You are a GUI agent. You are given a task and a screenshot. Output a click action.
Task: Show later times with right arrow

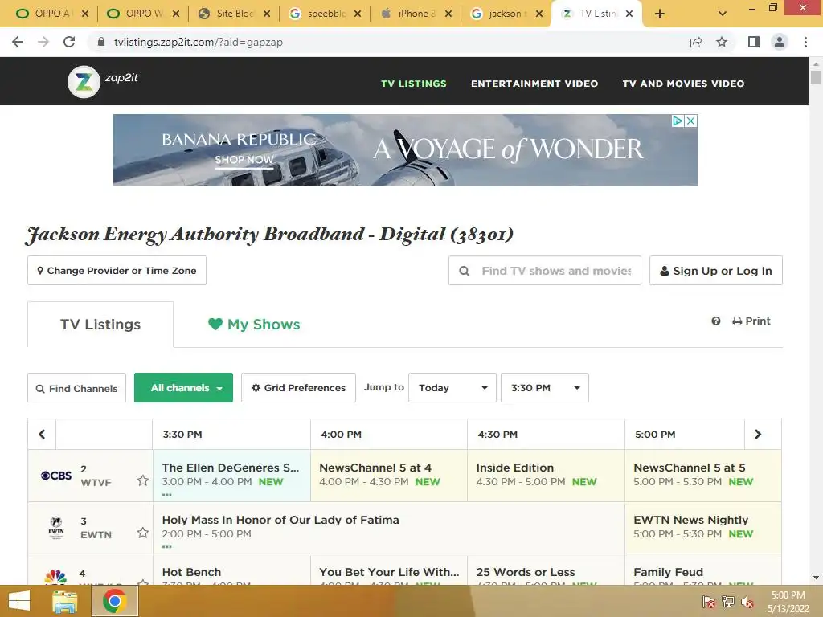tap(758, 434)
